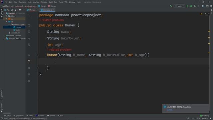Open the File menu
Image resolution: width=213 pixels, height=120 pixels.
click(x=6, y=2)
